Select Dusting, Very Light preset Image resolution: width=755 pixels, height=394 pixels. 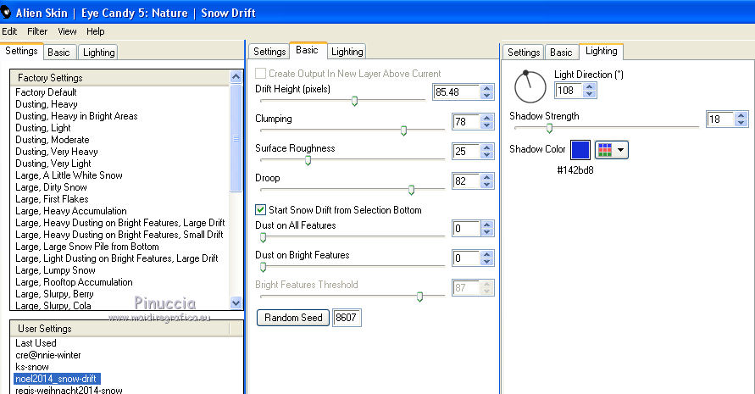click(53, 164)
